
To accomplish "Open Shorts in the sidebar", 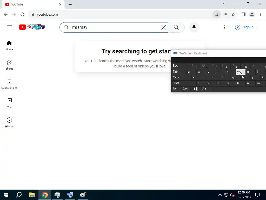I will coord(9,65).
